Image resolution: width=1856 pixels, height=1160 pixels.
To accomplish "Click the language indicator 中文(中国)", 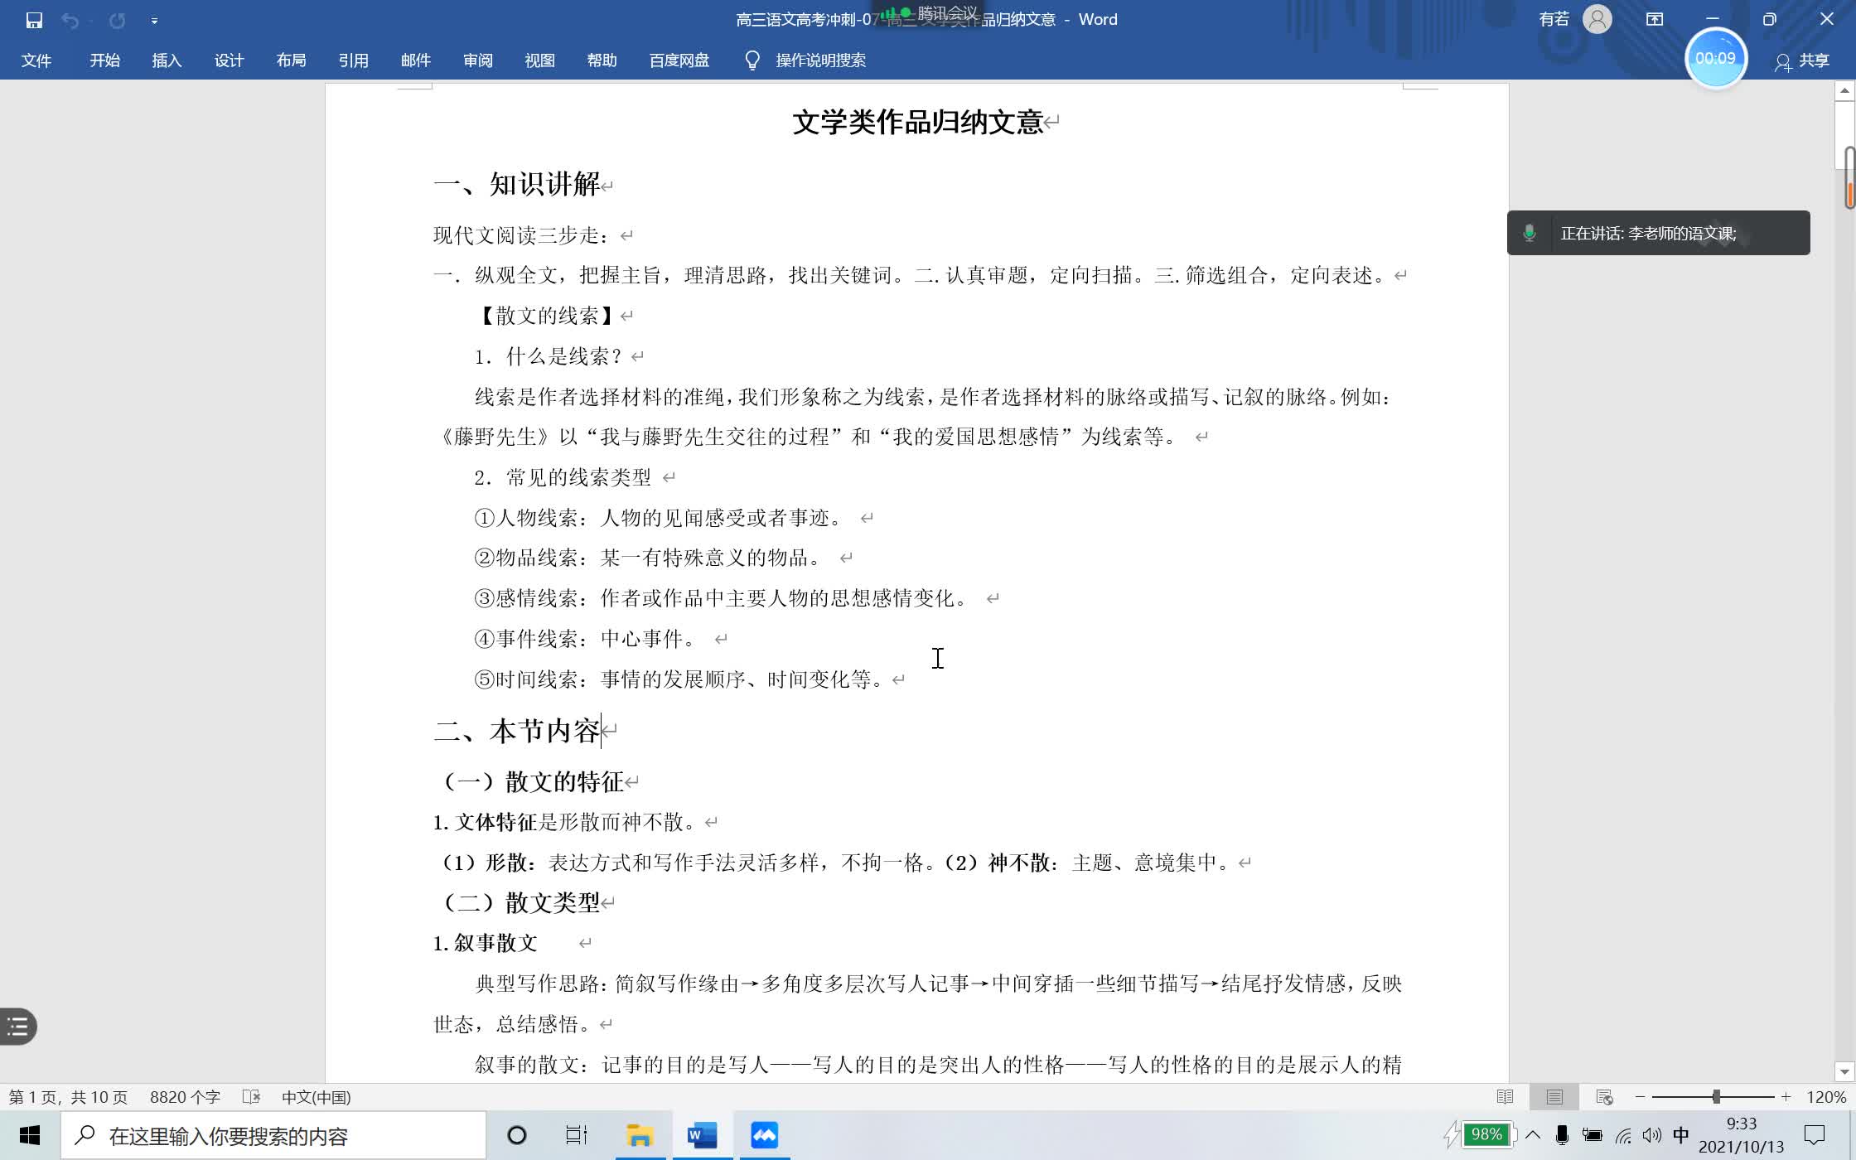I will pos(316,1097).
